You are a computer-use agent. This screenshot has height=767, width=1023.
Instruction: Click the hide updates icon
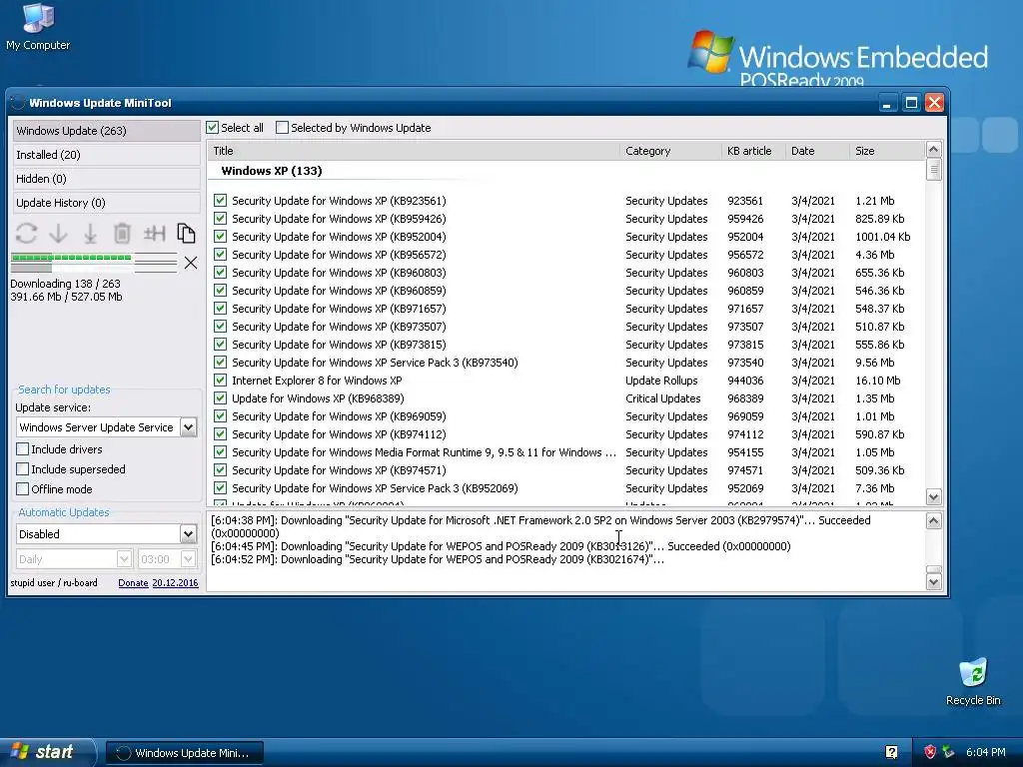tap(154, 234)
